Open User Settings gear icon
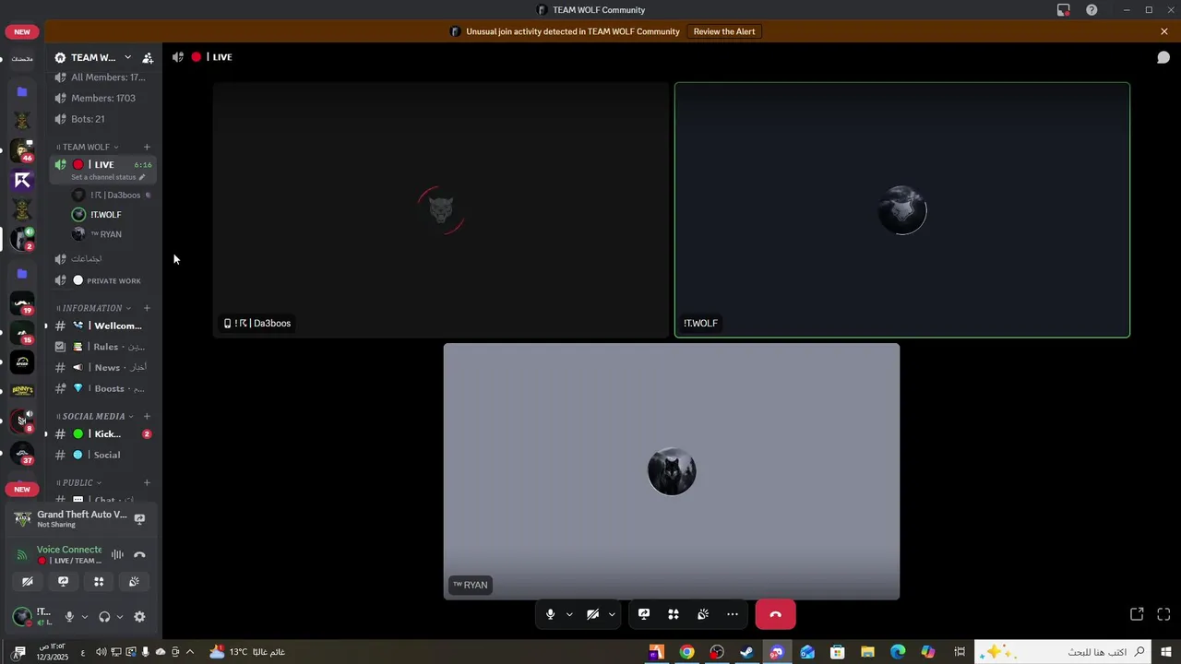This screenshot has width=1181, height=664. point(139,617)
